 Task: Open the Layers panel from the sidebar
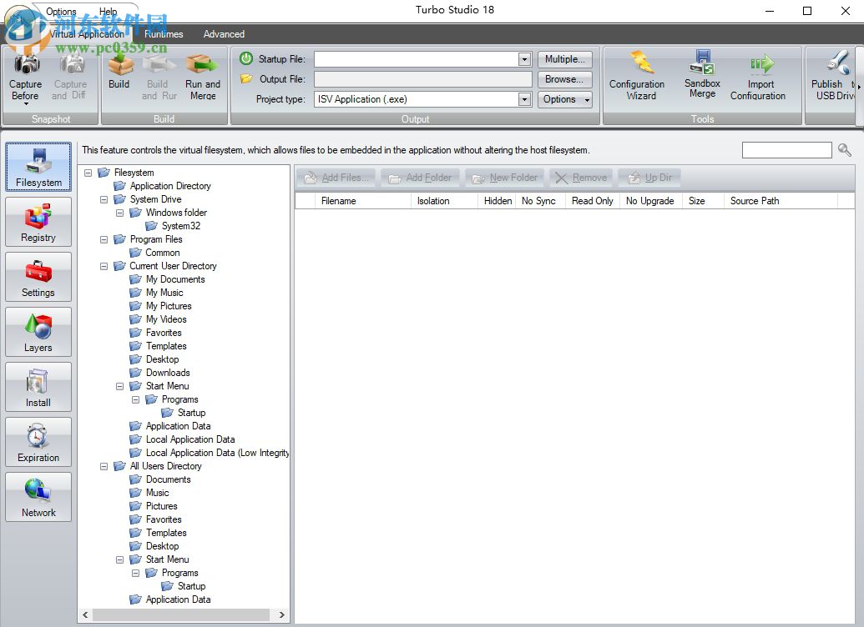point(38,333)
